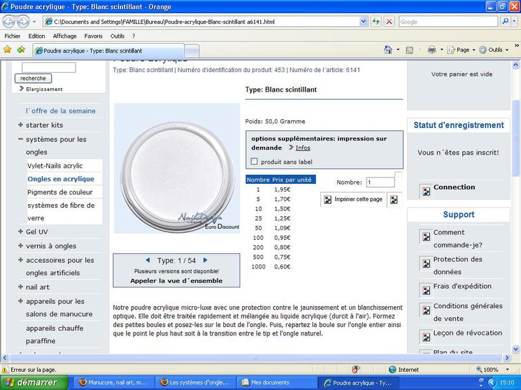Click the Home page icon
The image size is (521, 390).
389,49
